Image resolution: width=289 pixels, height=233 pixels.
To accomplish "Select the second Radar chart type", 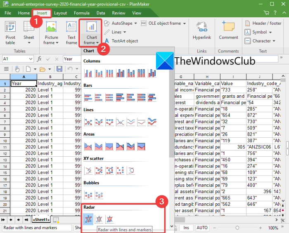I will [99, 219].
